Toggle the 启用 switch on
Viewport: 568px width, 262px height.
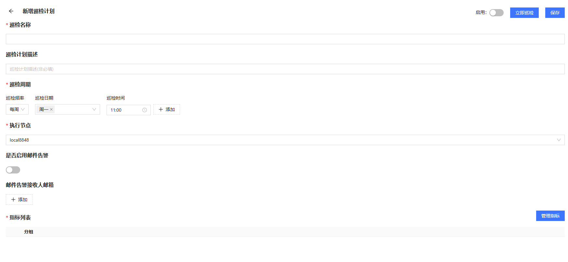496,13
